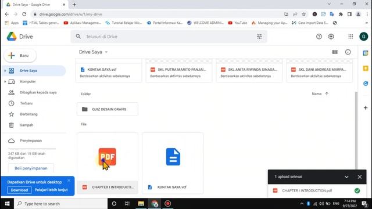The image size is (372, 209).
Task: Click Download Drive for desktop button
Action: pyautogui.click(x=19, y=190)
